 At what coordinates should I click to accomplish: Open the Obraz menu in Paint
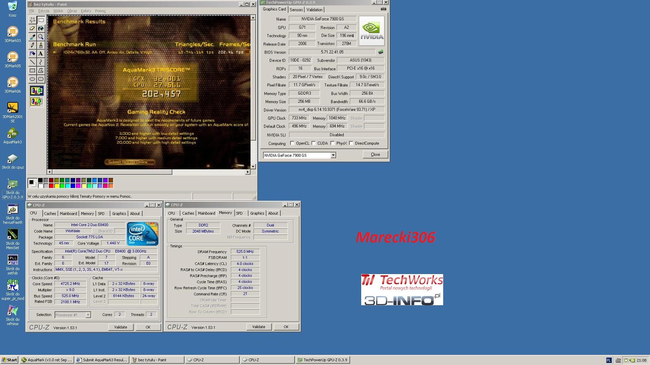tap(72, 11)
